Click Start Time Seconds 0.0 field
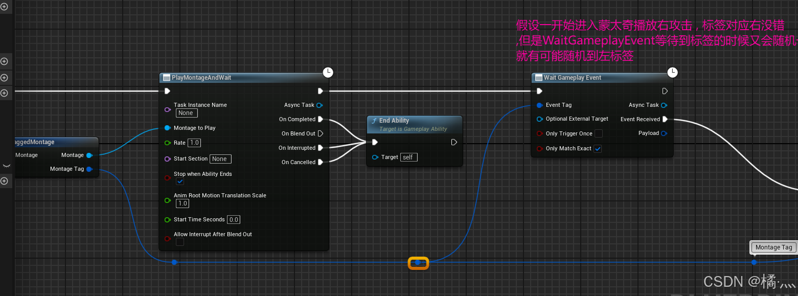The height and width of the screenshot is (296, 798). point(234,220)
